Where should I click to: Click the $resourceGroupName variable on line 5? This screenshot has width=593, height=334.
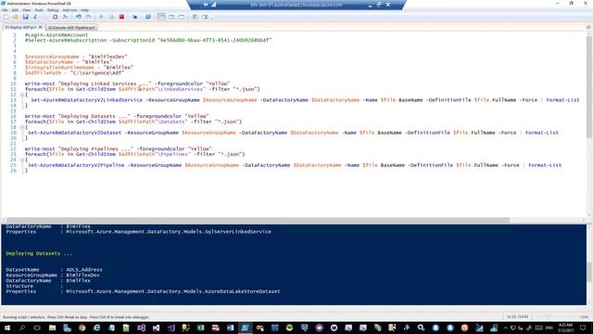52,57
